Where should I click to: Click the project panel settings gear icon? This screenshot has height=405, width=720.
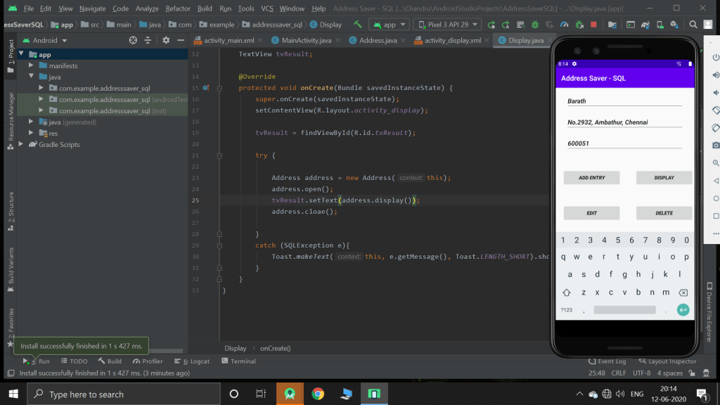tap(166, 40)
